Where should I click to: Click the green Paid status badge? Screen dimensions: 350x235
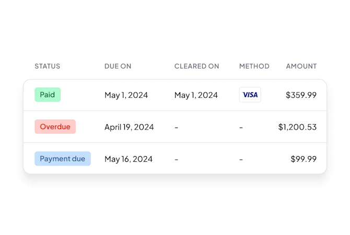(x=48, y=95)
